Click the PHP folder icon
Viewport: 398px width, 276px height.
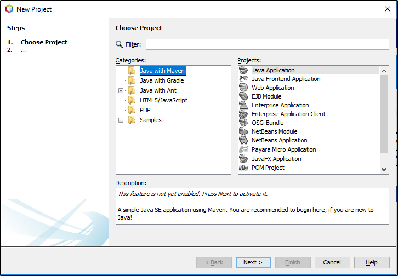132,110
